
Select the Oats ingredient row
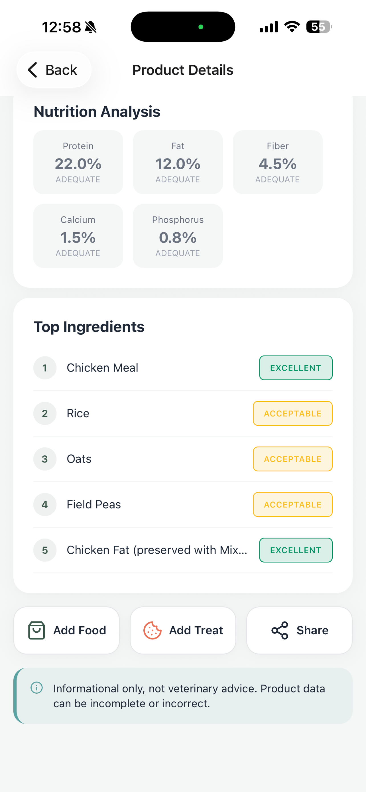click(183, 459)
